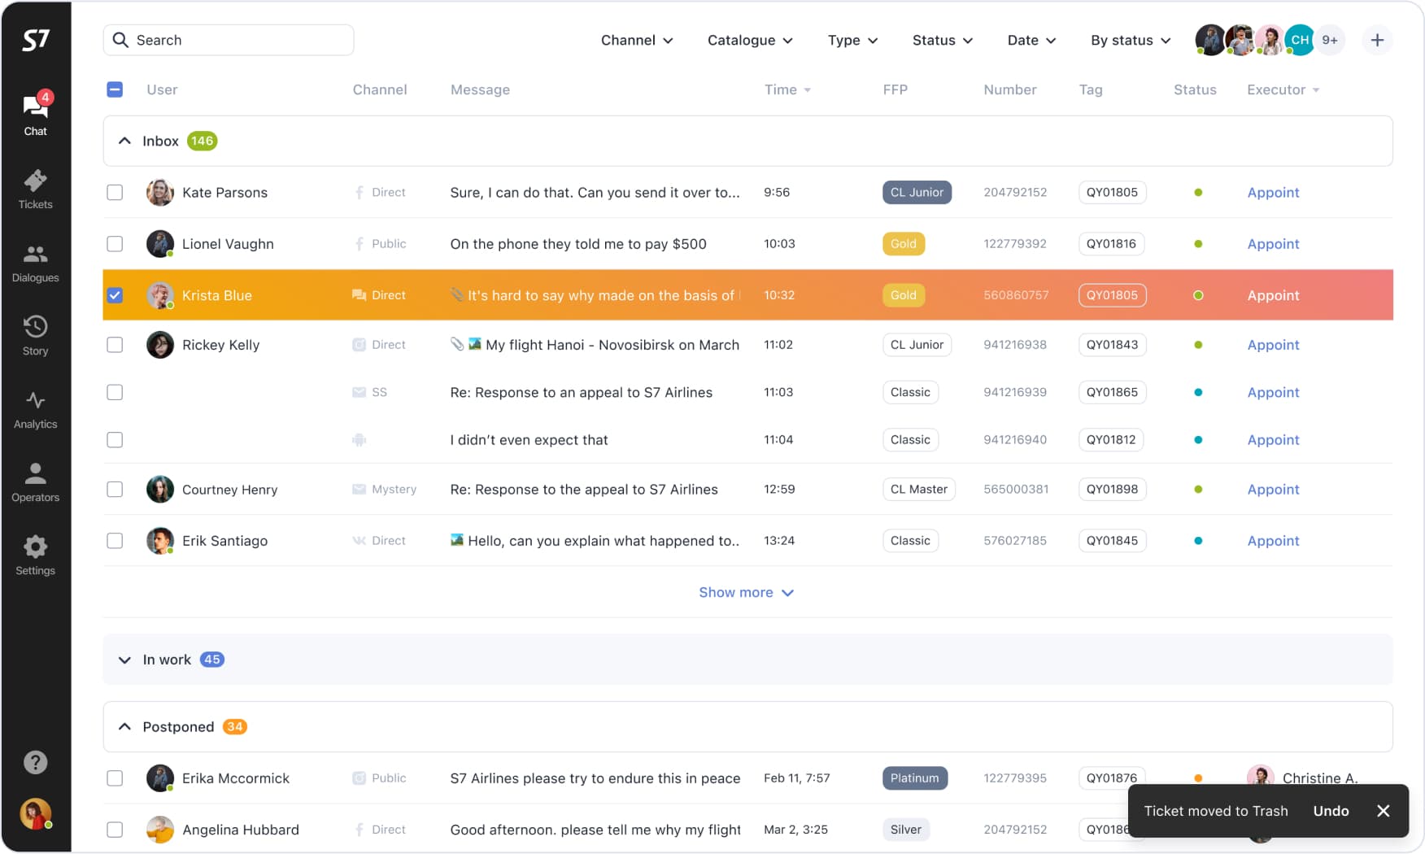Screen dimensions: 1425x854
Task: Open the help question mark icon
Action: point(36,762)
